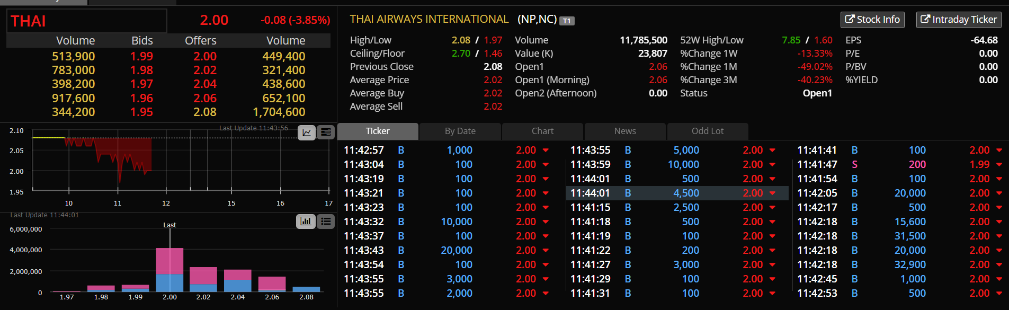Click the Bids column header

pyautogui.click(x=142, y=40)
